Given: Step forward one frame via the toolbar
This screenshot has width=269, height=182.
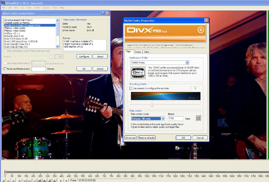Looking at the screenshot, I should coord(30,180).
